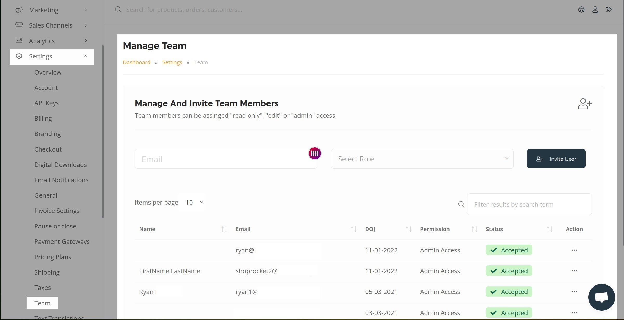This screenshot has width=624, height=320.
Task: Open action menu for FirstName LastName row
Action: [574, 271]
